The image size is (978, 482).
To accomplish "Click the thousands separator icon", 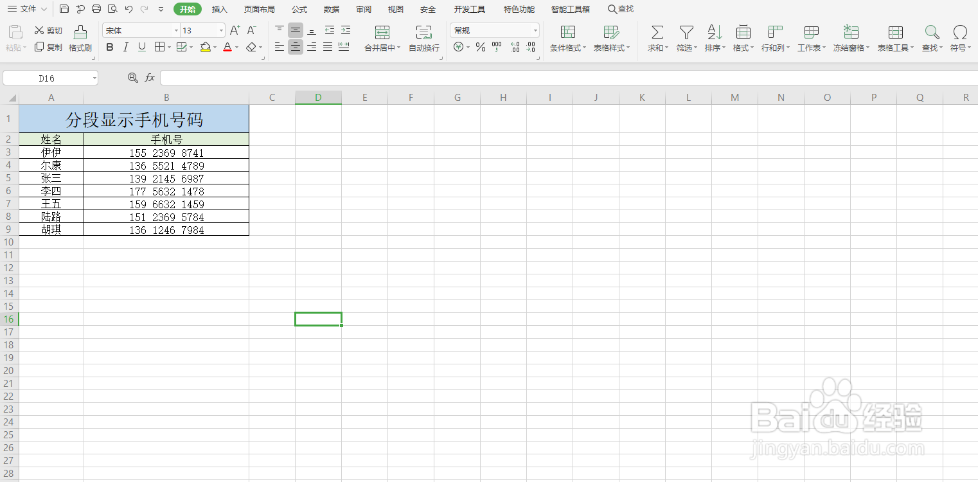I will click(x=497, y=47).
